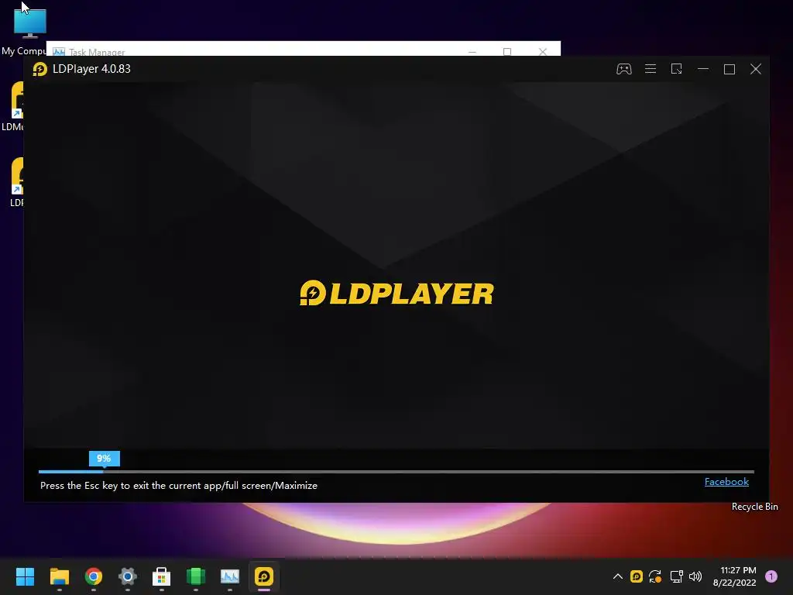793x595 pixels.
Task: Open Settings from the taskbar
Action: (x=128, y=576)
